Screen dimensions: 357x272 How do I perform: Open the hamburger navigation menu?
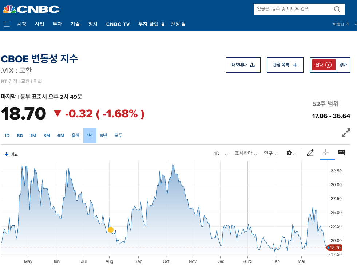click(7, 24)
